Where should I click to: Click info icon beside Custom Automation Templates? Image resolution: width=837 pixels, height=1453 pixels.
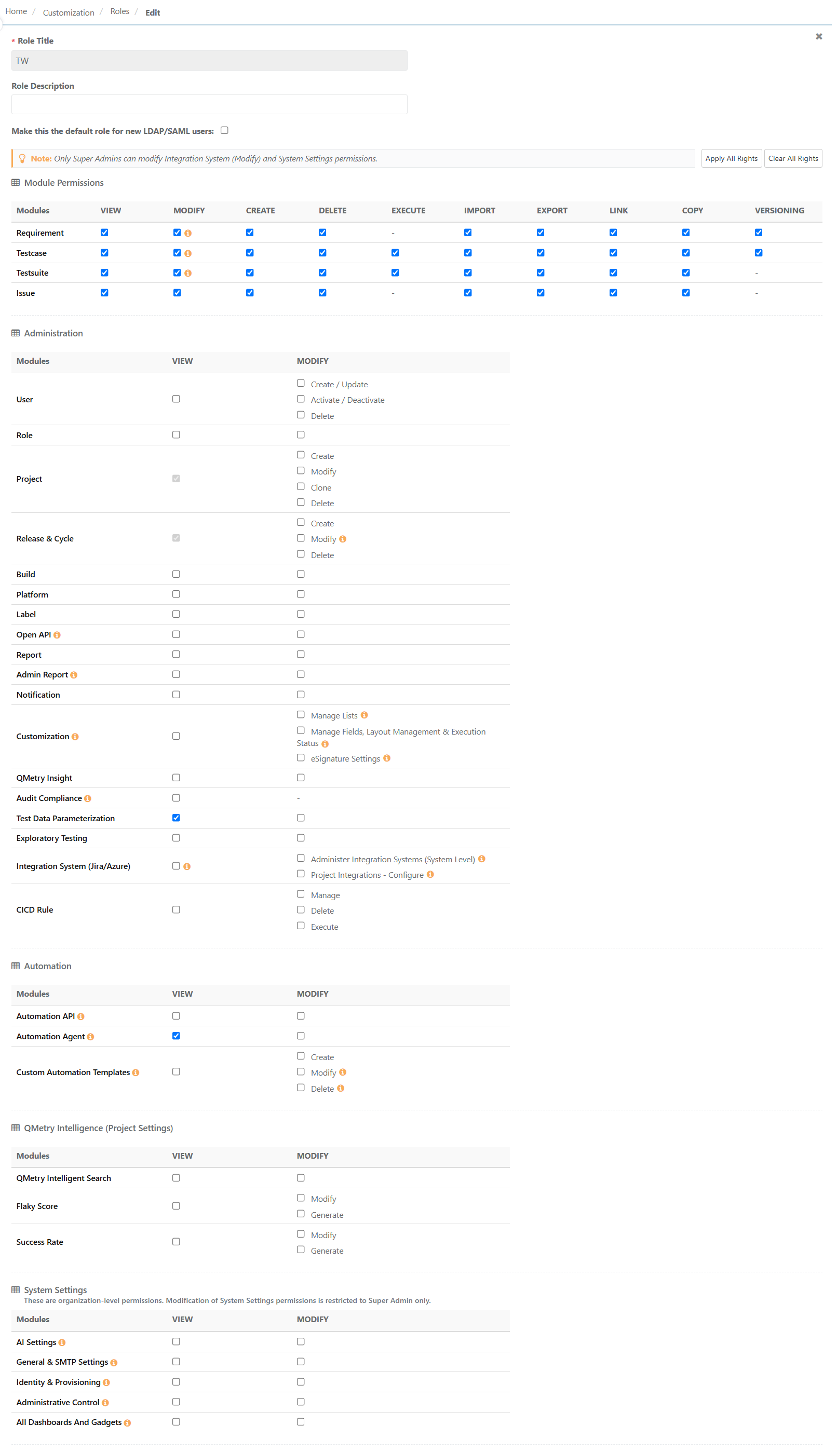[136, 1073]
